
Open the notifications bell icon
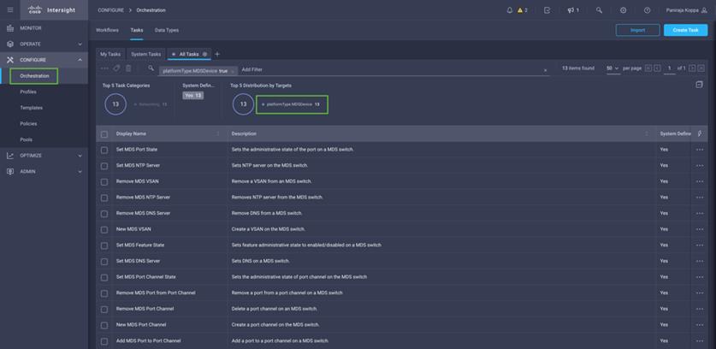tap(510, 10)
